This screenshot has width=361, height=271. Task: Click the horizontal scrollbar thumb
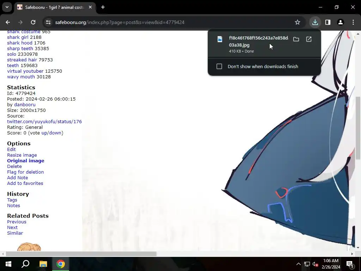[x=81, y=254]
